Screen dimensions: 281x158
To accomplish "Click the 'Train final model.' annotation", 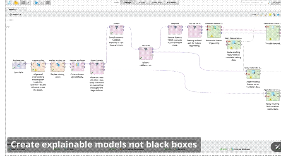I will tap(273, 43).
